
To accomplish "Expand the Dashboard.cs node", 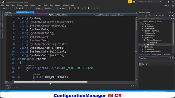I will click(x=142, y=35).
